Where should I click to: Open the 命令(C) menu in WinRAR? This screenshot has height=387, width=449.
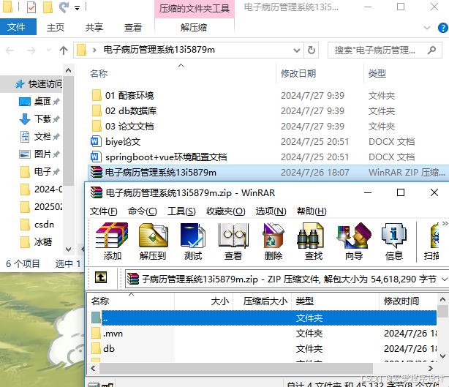pyautogui.click(x=143, y=211)
